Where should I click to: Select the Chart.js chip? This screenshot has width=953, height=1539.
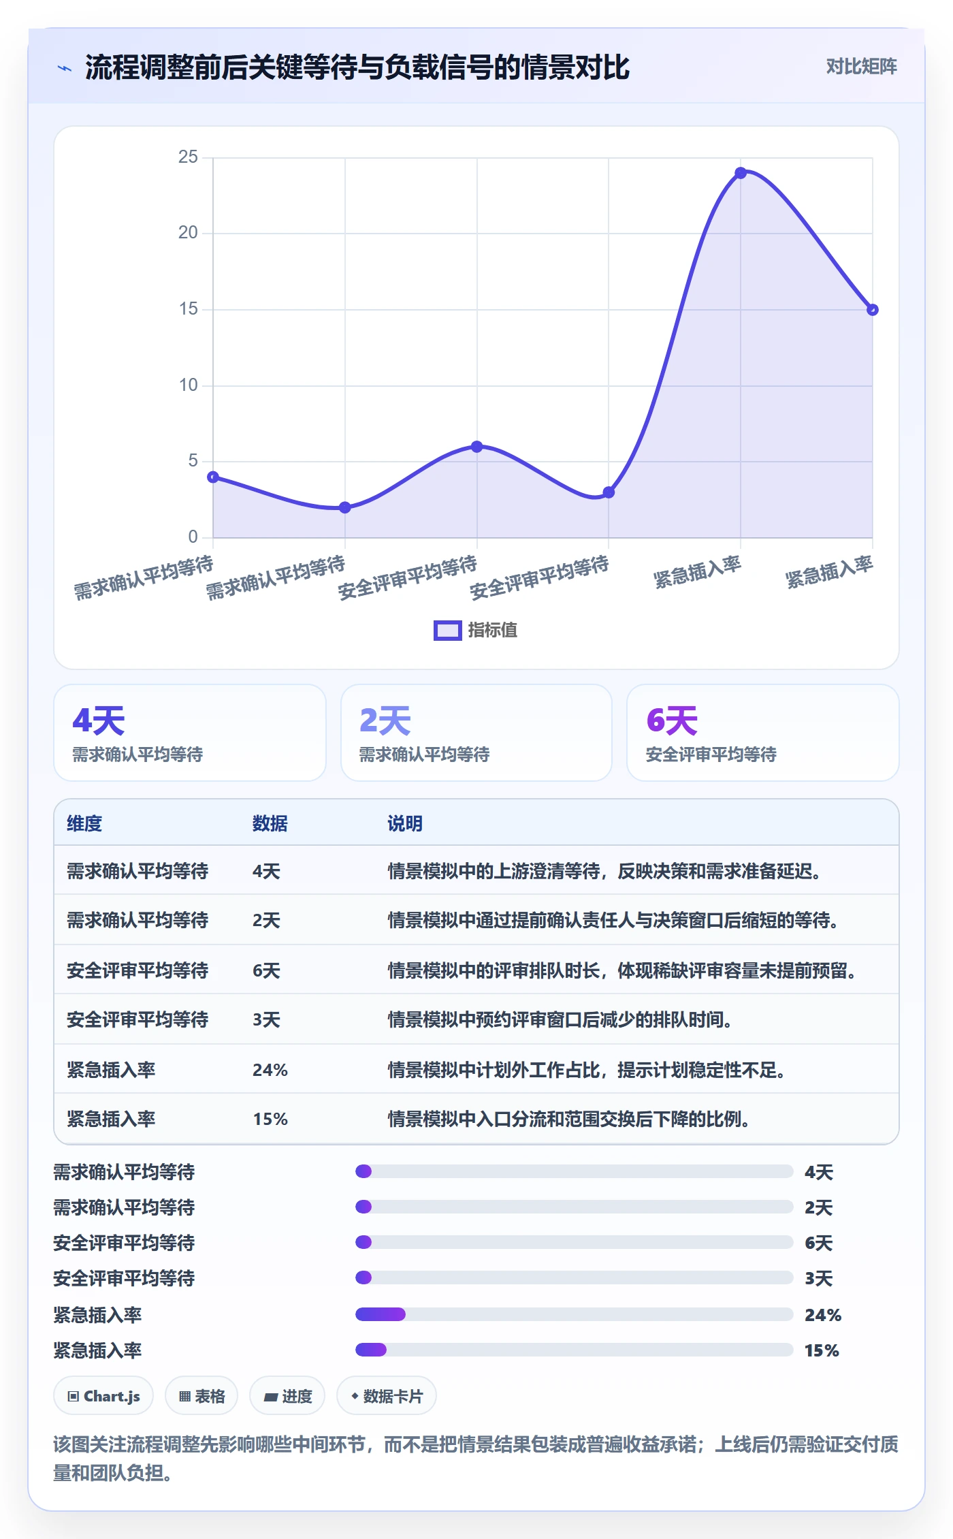[x=103, y=1396]
